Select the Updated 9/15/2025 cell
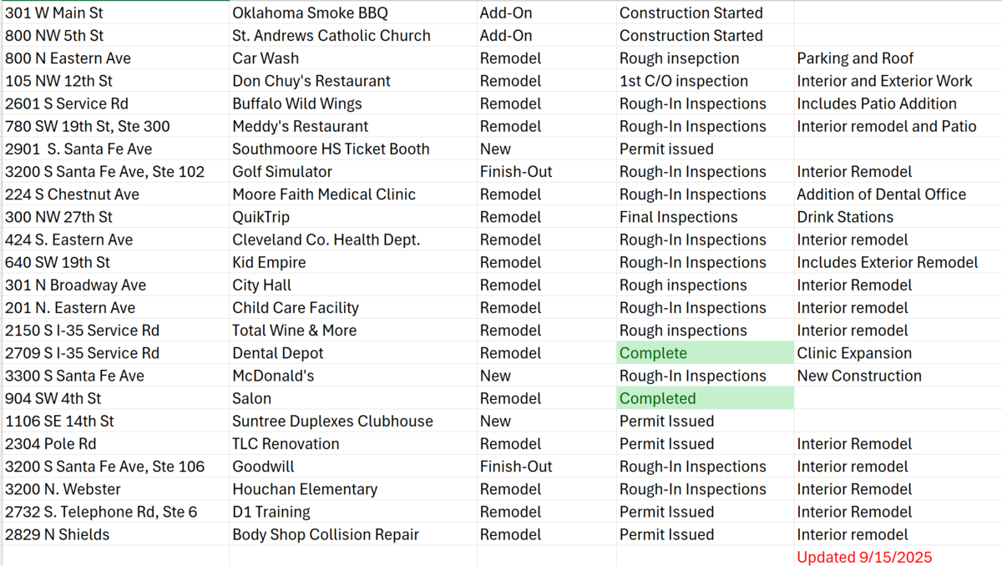The height and width of the screenshot is (566, 1002). pos(898,557)
